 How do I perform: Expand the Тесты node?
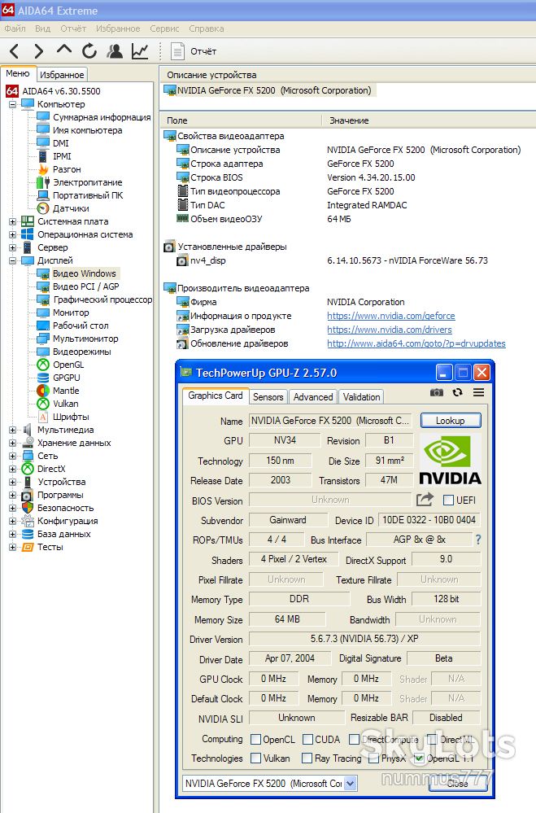click(12, 547)
